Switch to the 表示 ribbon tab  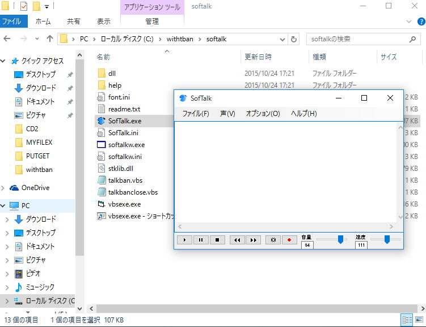pos(104,21)
